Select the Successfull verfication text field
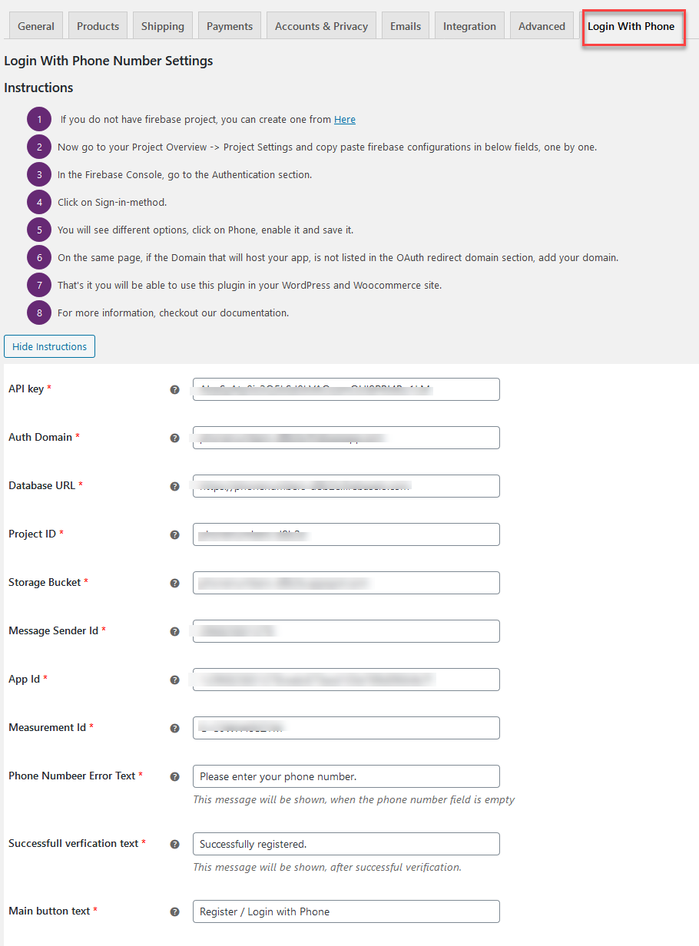This screenshot has width=699, height=946. coord(346,843)
